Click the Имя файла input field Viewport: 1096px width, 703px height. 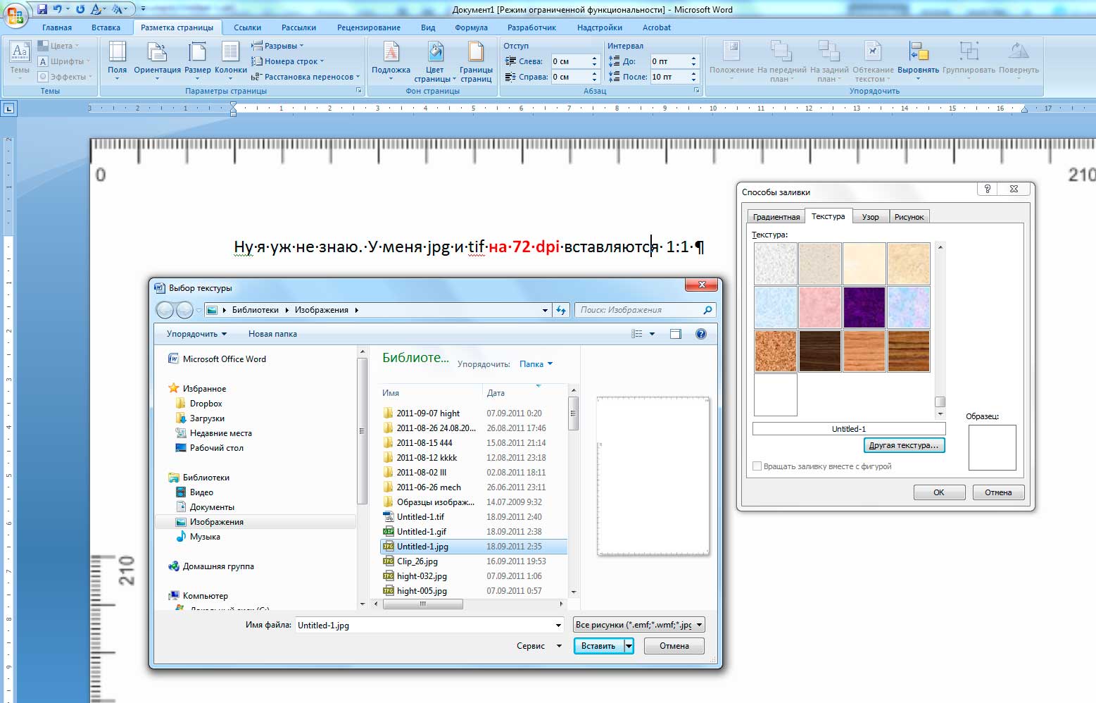[430, 625]
